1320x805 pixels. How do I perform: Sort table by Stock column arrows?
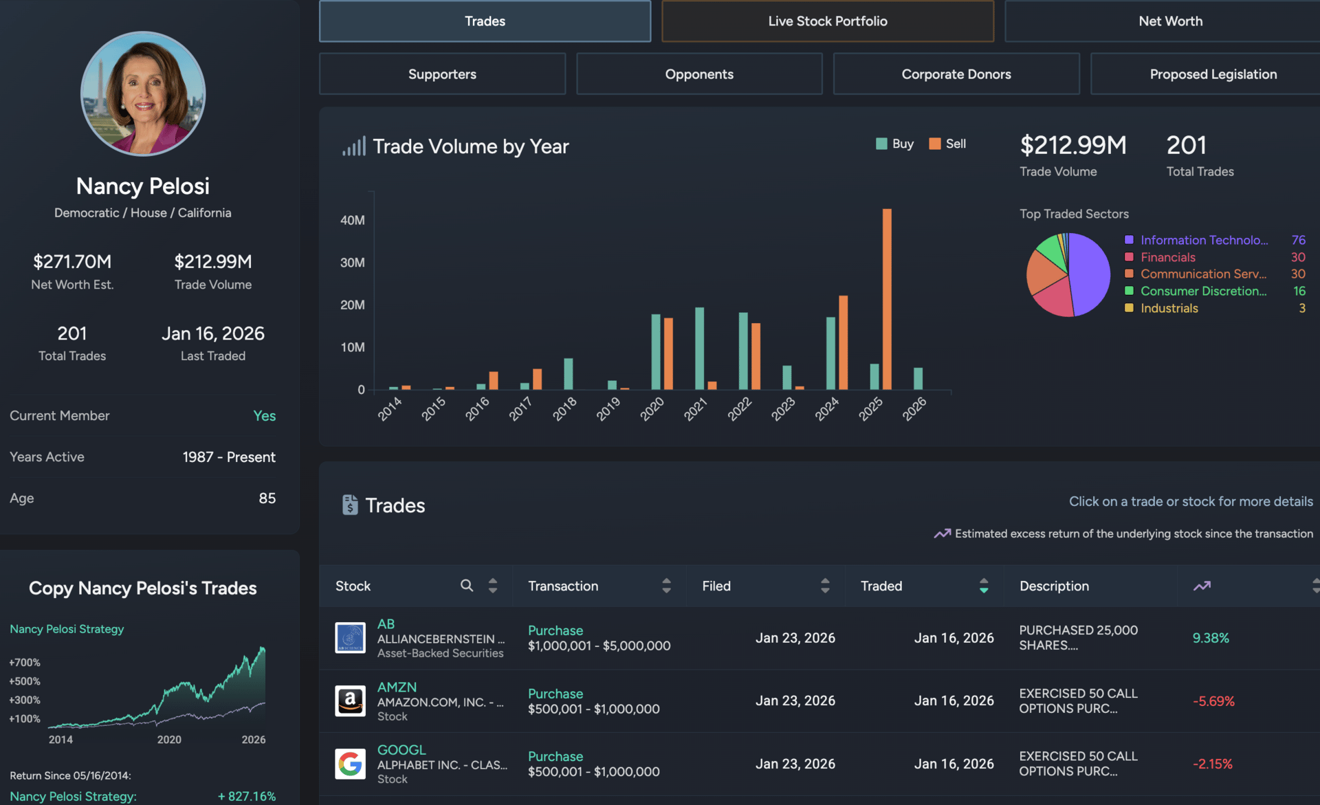pyautogui.click(x=493, y=586)
